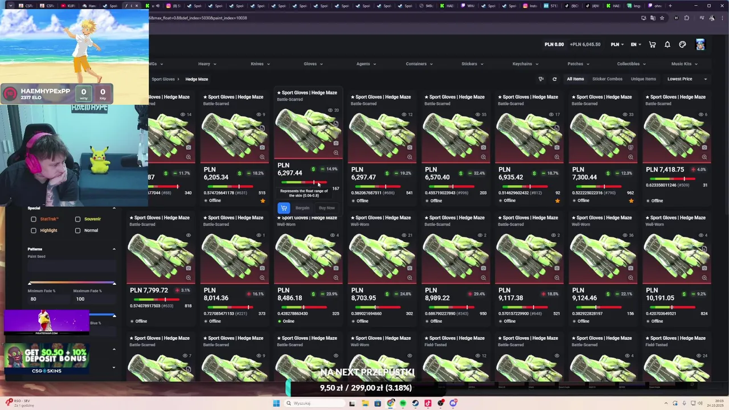Open the theme palette icon
The width and height of the screenshot is (729, 410).
point(682,44)
